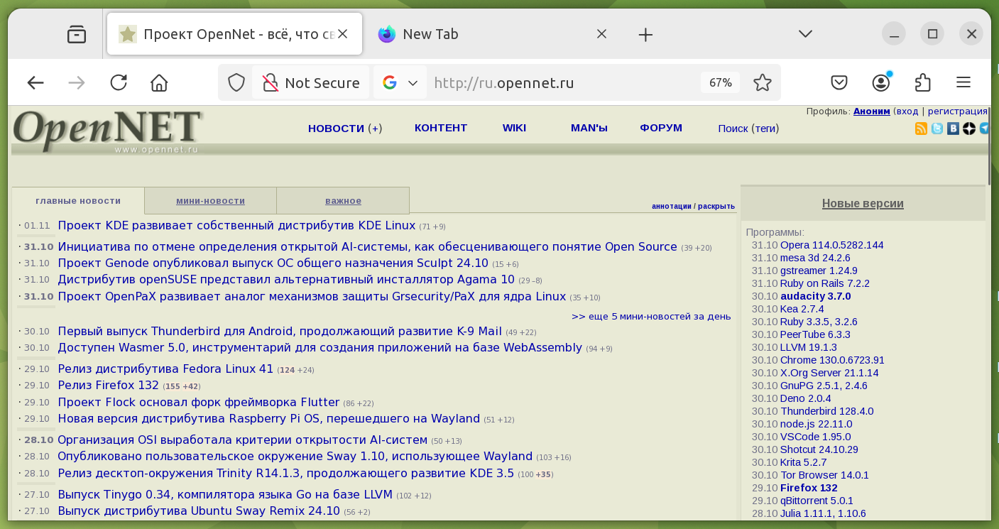The height and width of the screenshot is (529, 999).
Task: Open the Firefox View button beside the tabs
Action: click(77, 34)
